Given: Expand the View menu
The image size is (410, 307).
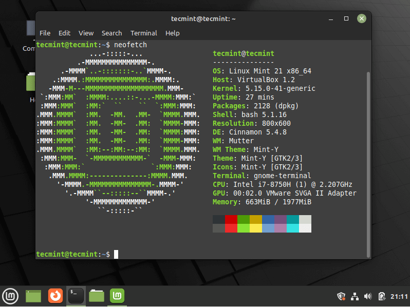Looking at the screenshot, I should (86, 33).
